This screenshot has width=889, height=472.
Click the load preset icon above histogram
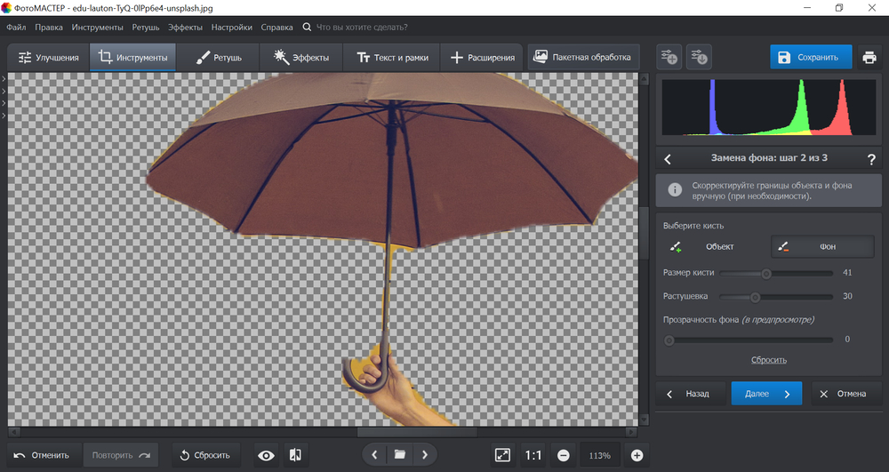click(x=700, y=58)
